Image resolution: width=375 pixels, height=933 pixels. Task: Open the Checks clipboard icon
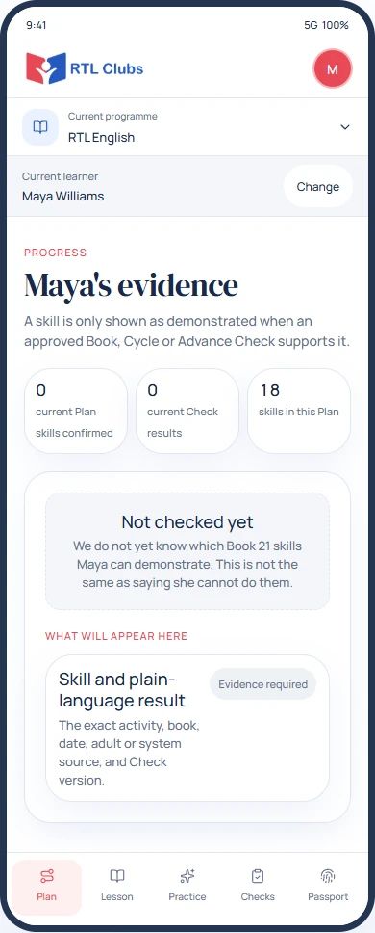[258, 876]
